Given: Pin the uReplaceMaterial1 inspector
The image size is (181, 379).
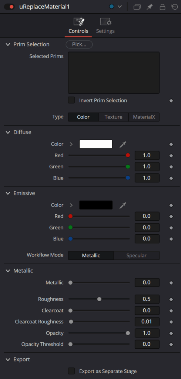Looking at the screenshot, I should (x=150, y=7).
